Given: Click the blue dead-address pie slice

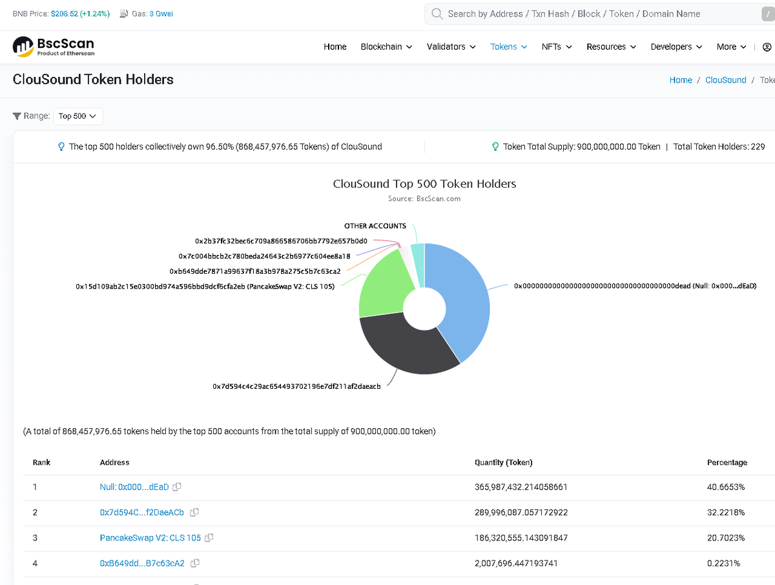Looking at the screenshot, I should [462, 297].
